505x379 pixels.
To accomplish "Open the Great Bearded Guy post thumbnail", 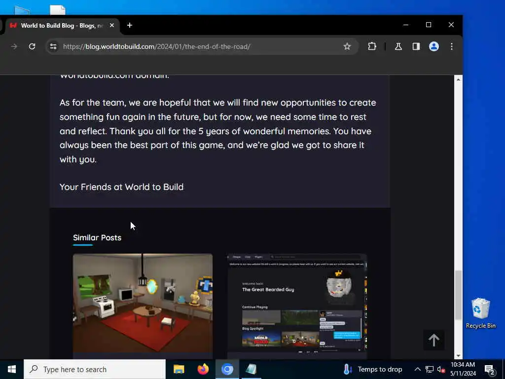I will click(297, 303).
